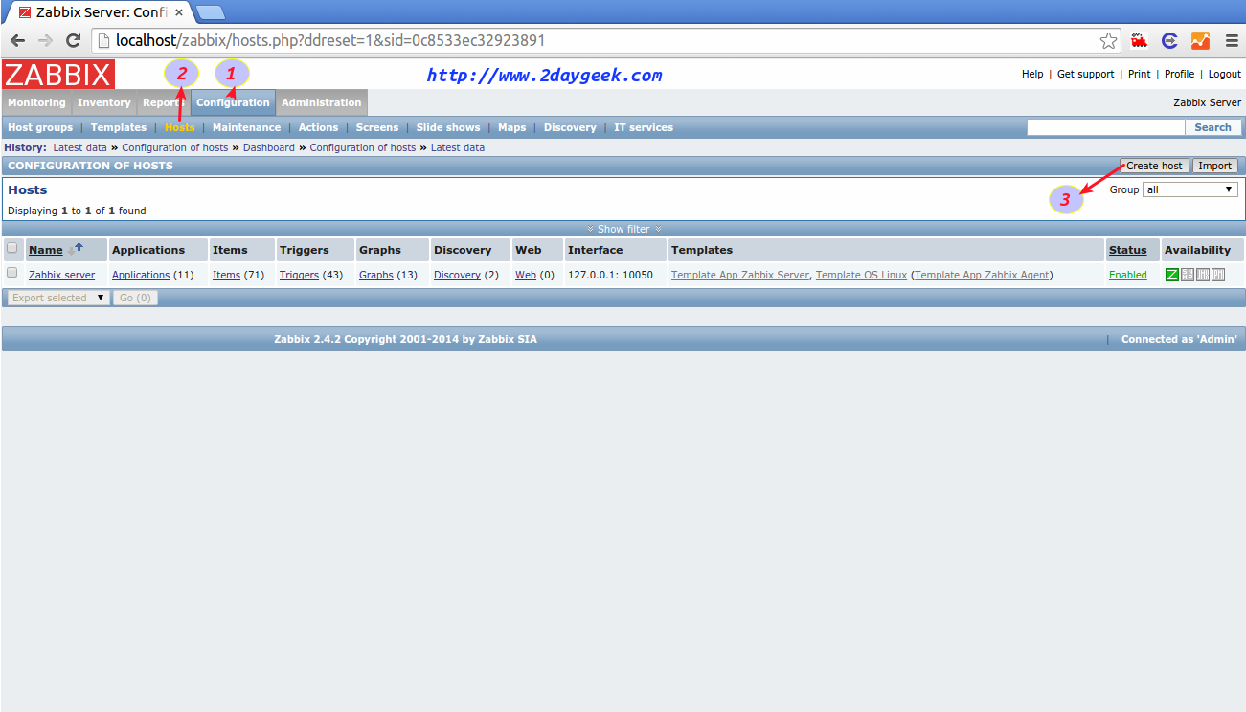This screenshot has height=712, width=1246.
Task: Click the Search button
Action: click(1212, 127)
